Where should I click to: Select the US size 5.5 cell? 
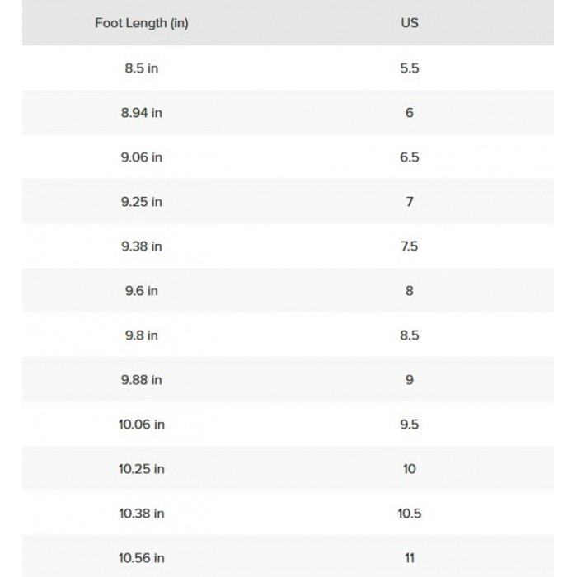pyautogui.click(x=409, y=68)
